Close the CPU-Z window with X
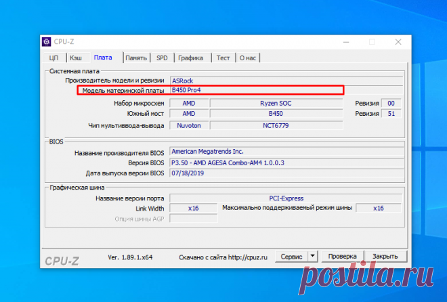447x302 pixels. [398, 42]
